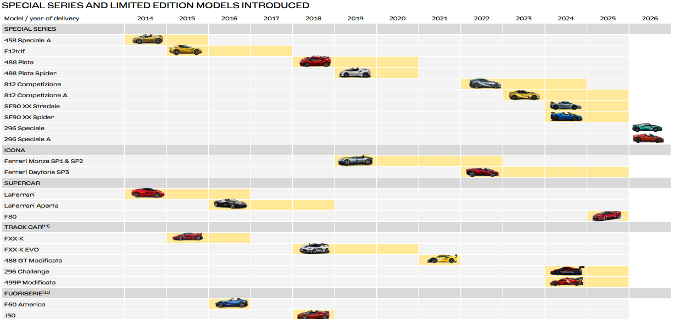Click the green 296 Speciale car image

click(648, 127)
